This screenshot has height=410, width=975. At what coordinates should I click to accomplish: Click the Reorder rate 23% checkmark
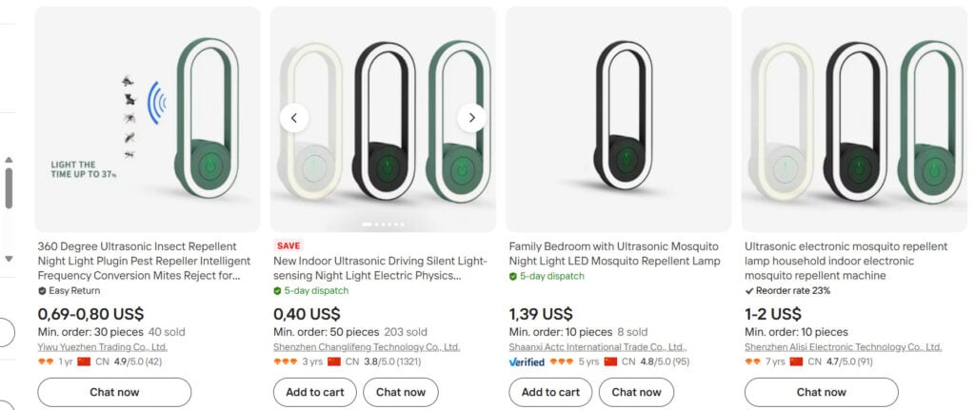click(x=749, y=291)
